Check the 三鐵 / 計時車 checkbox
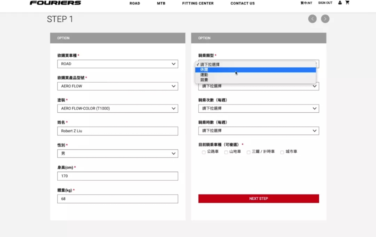This screenshot has height=237, width=376. (248, 152)
